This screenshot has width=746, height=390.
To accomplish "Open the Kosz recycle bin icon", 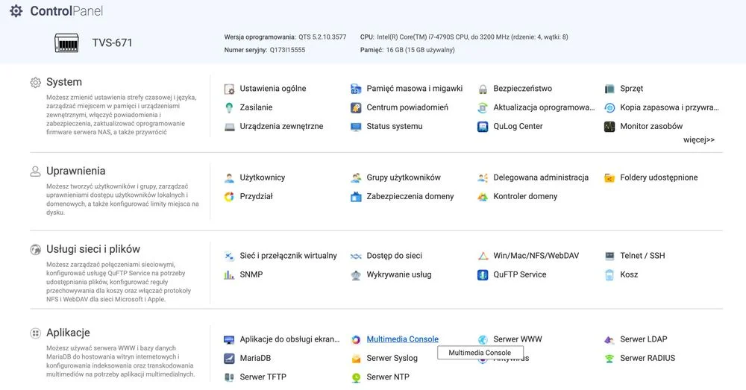I will [x=609, y=275].
